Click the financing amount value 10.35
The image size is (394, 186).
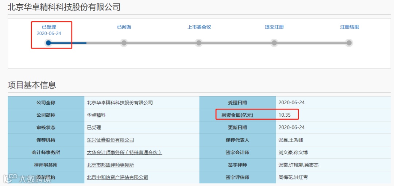285,115
